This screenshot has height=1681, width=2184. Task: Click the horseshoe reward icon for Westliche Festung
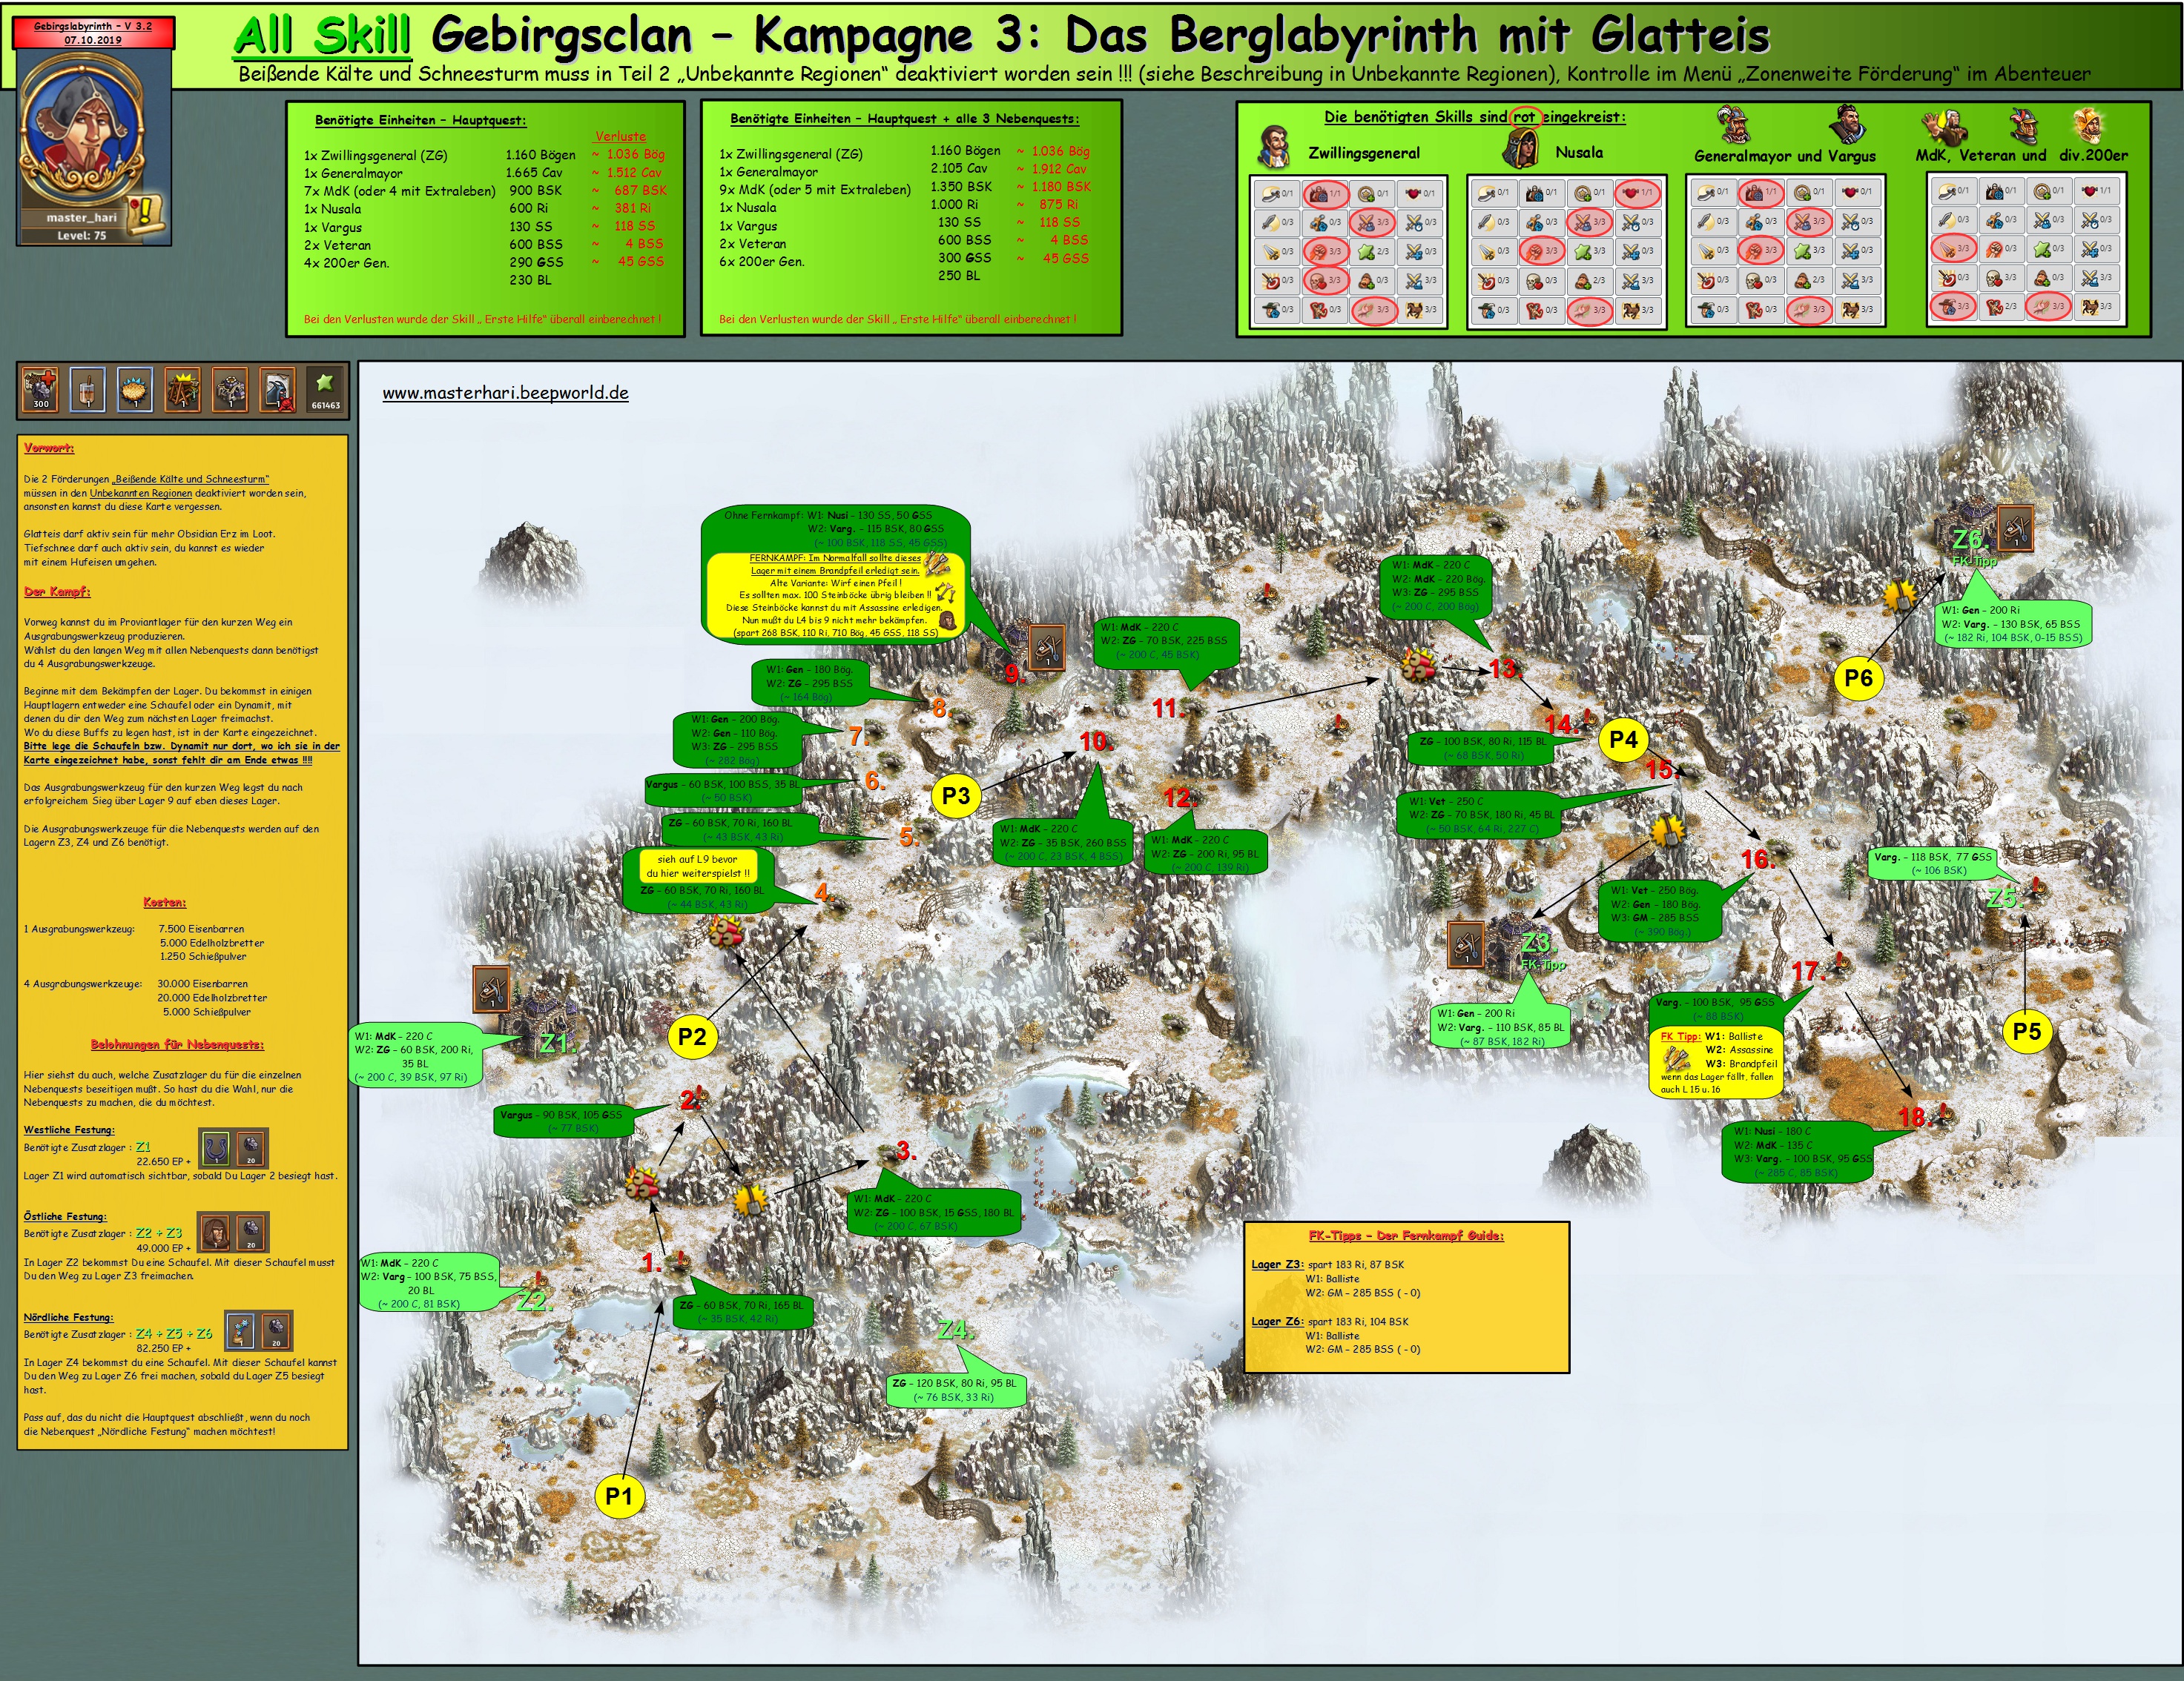[x=215, y=1148]
